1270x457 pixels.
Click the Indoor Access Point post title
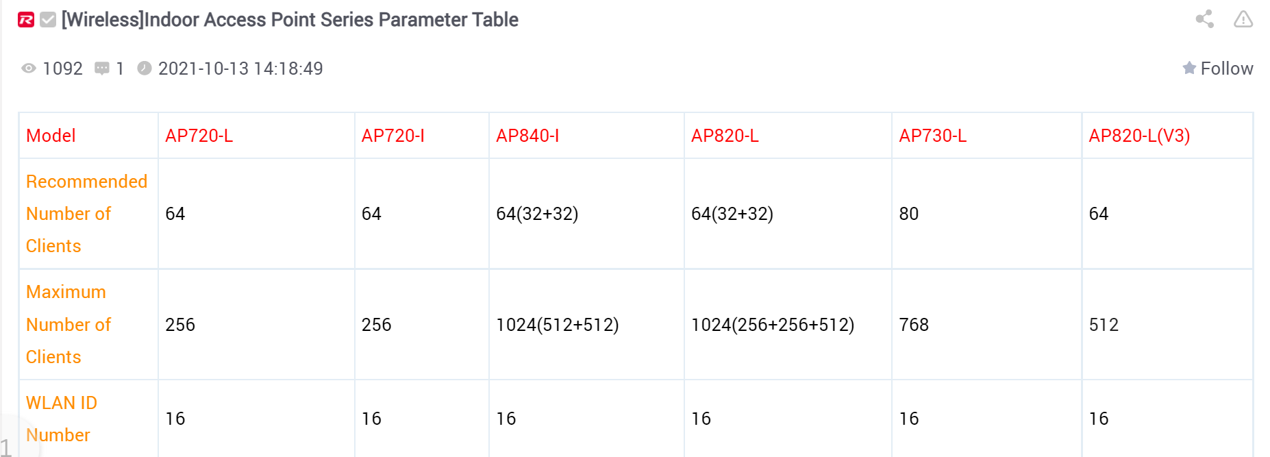290,20
